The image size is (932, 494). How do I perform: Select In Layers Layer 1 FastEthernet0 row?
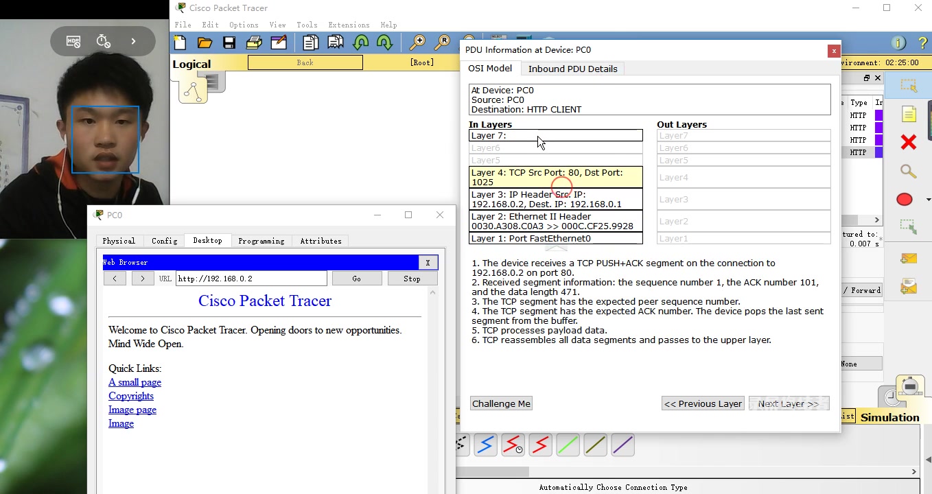click(556, 238)
